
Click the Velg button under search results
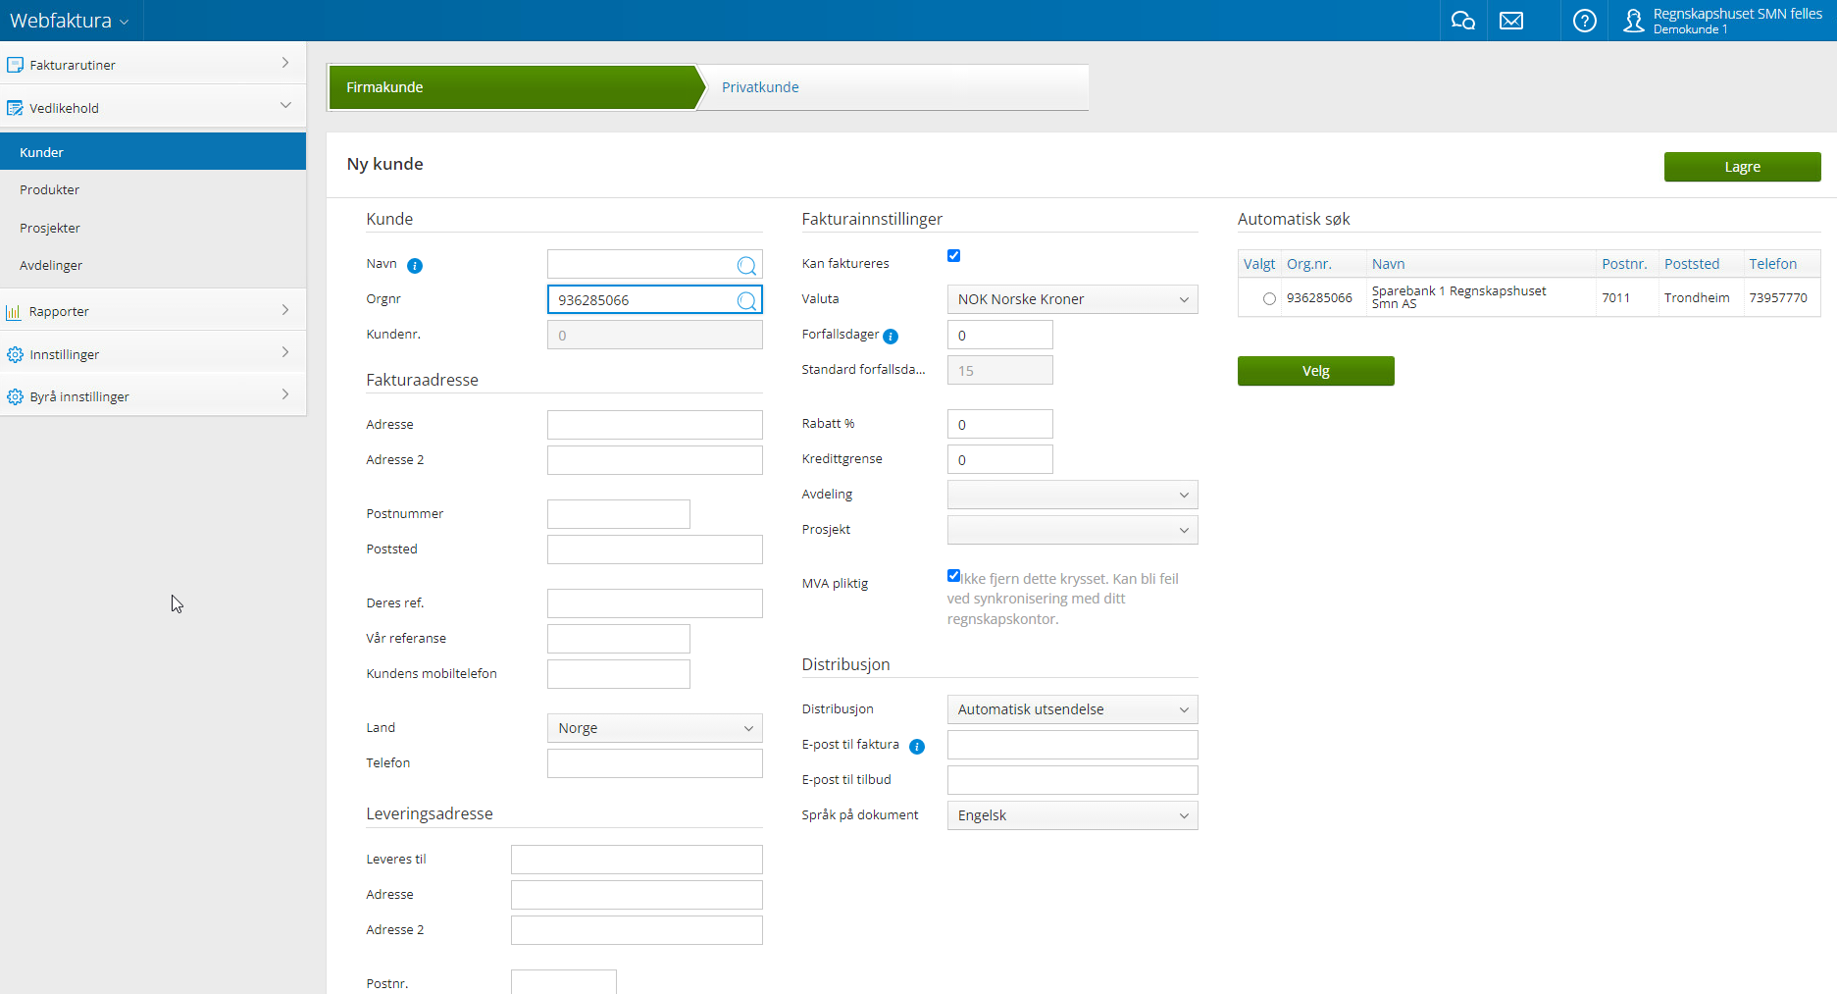1315,371
